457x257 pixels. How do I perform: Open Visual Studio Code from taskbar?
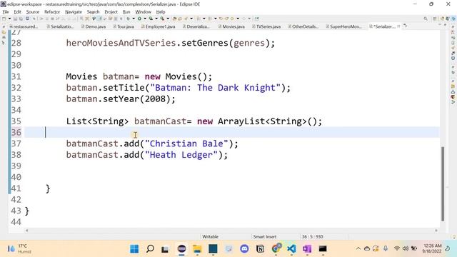pyautogui.click(x=291, y=249)
